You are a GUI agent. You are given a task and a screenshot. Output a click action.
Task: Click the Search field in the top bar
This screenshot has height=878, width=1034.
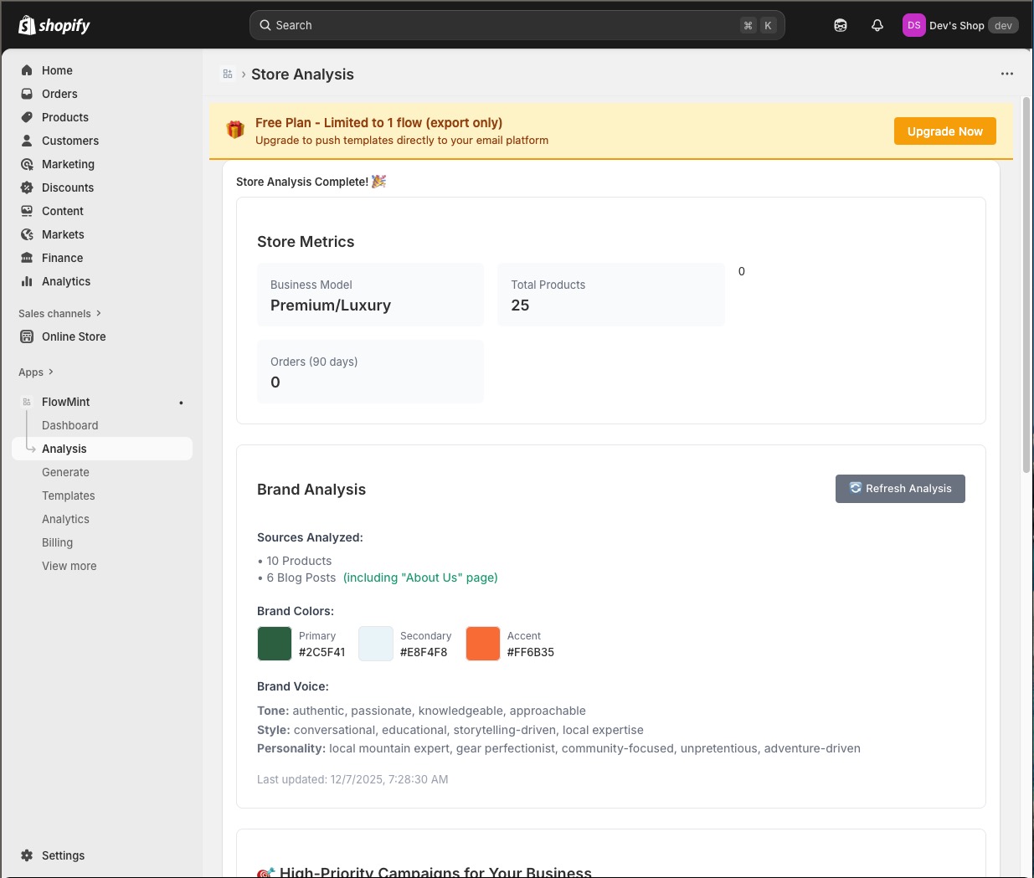517,25
